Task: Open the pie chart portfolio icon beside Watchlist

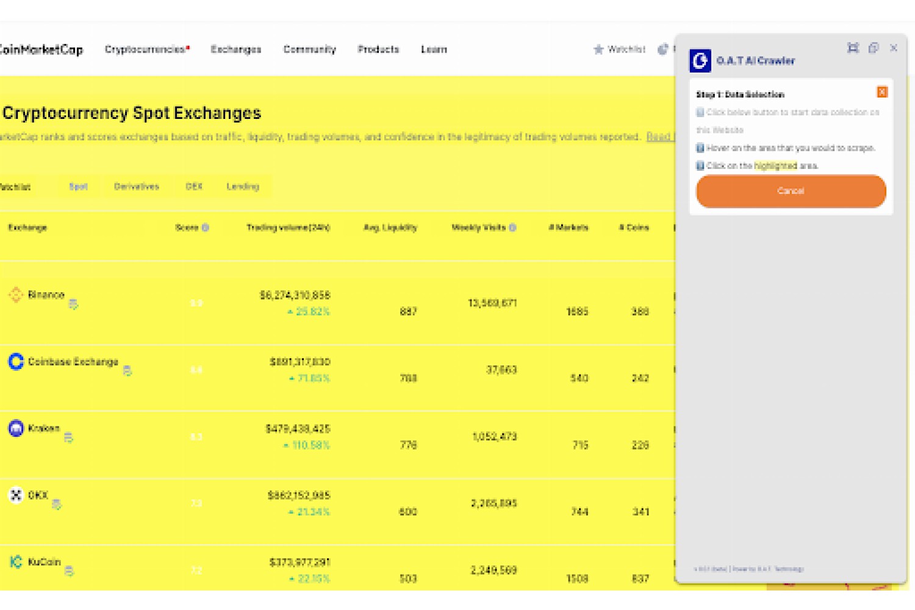Action: (x=663, y=49)
